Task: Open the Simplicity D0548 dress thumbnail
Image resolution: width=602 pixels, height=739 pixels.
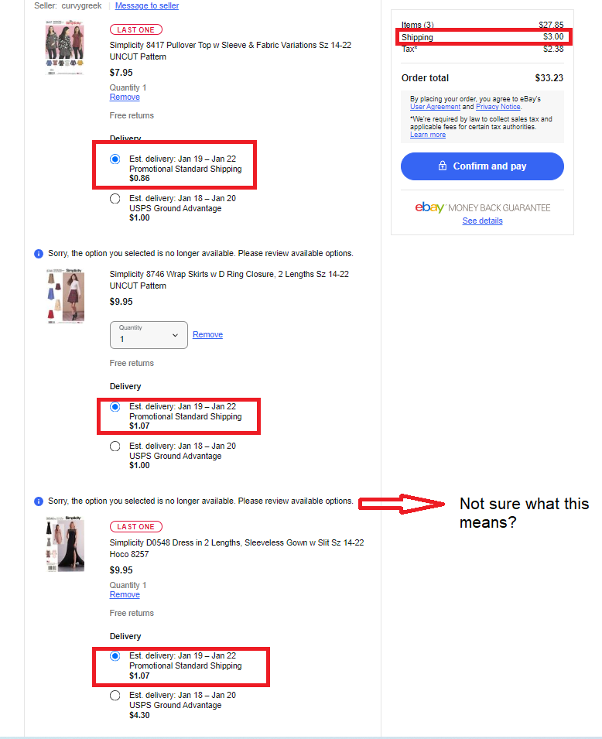Action: click(x=65, y=544)
